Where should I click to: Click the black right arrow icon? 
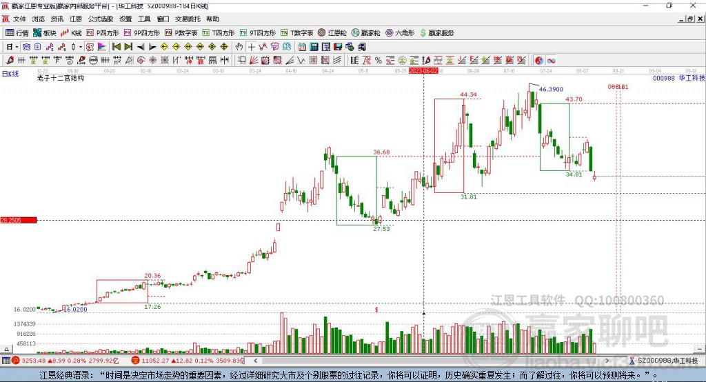point(152,47)
